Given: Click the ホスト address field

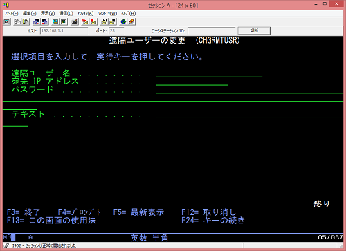Looking at the screenshot, I should pos(64,30).
